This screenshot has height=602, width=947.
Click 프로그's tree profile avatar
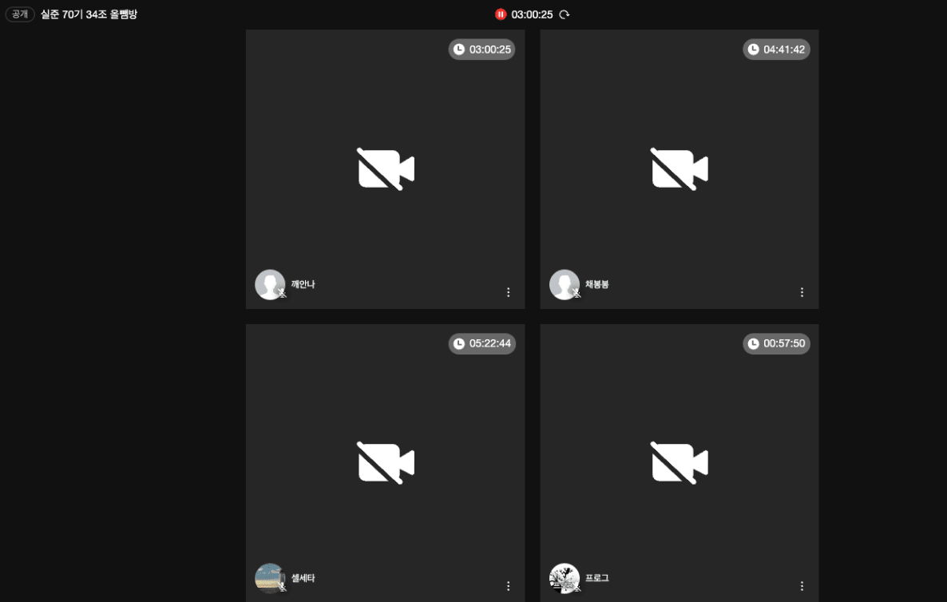(564, 579)
